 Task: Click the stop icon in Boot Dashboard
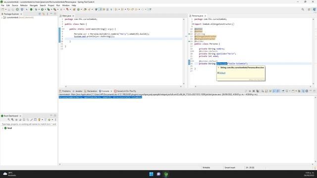coord(16,120)
